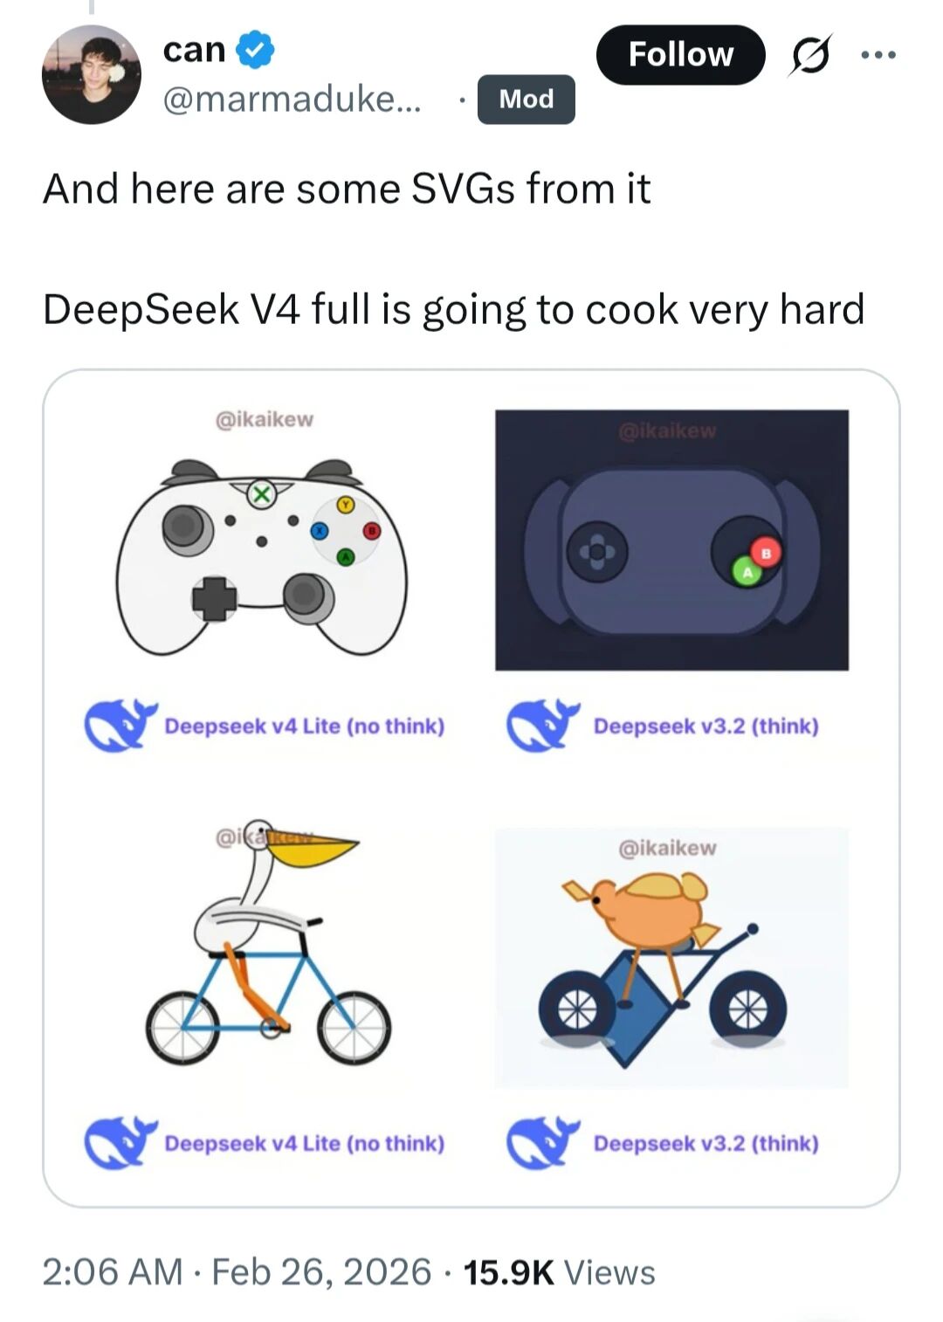Click DeepSeek whale logo under white controller
The image size is (943, 1322).
coord(120,726)
